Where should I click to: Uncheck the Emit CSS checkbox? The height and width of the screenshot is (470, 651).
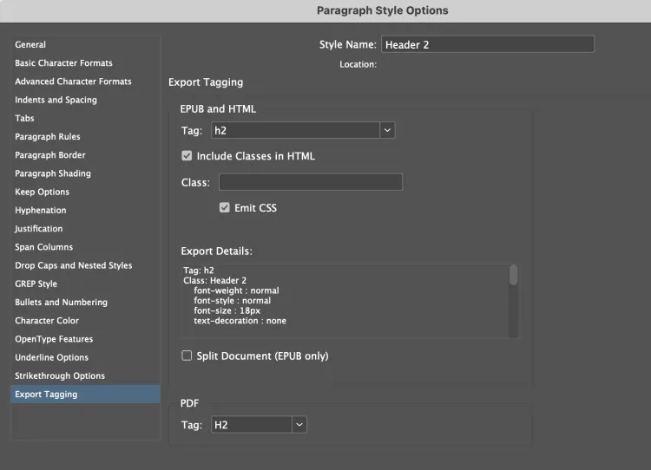click(225, 208)
